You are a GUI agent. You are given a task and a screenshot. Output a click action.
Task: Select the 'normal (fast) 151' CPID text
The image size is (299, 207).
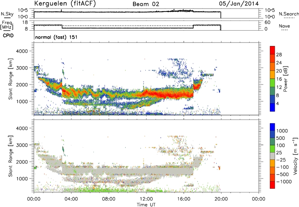coord(56,37)
